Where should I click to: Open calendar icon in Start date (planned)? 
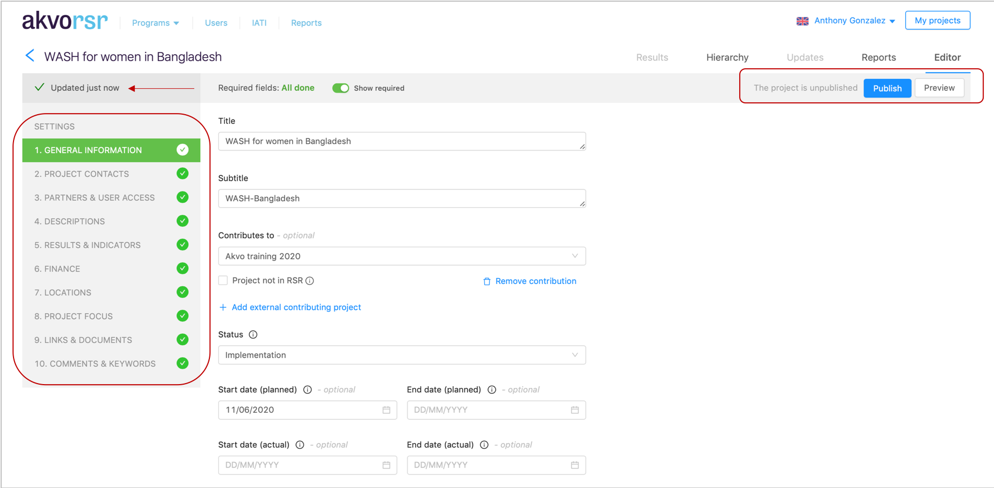tap(386, 410)
